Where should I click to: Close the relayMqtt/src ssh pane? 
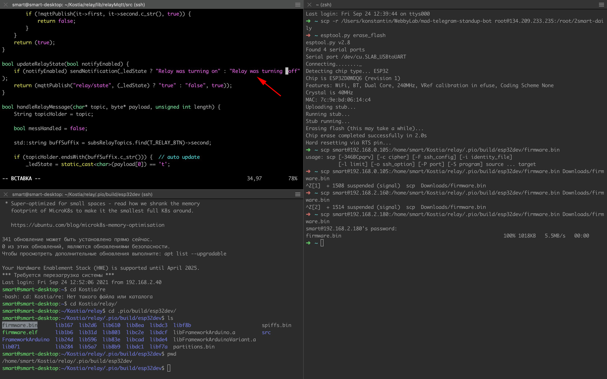click(x=5, y=5)
